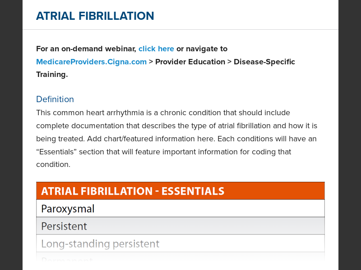Select the orange Atrial Fibrillation - Essentials header
The image size is (361, 270).
click(x=180, y=191)
